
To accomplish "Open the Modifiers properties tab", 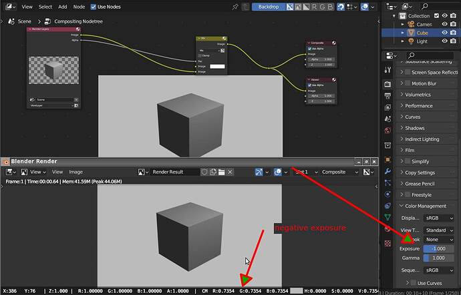I will tap(388, 171).
